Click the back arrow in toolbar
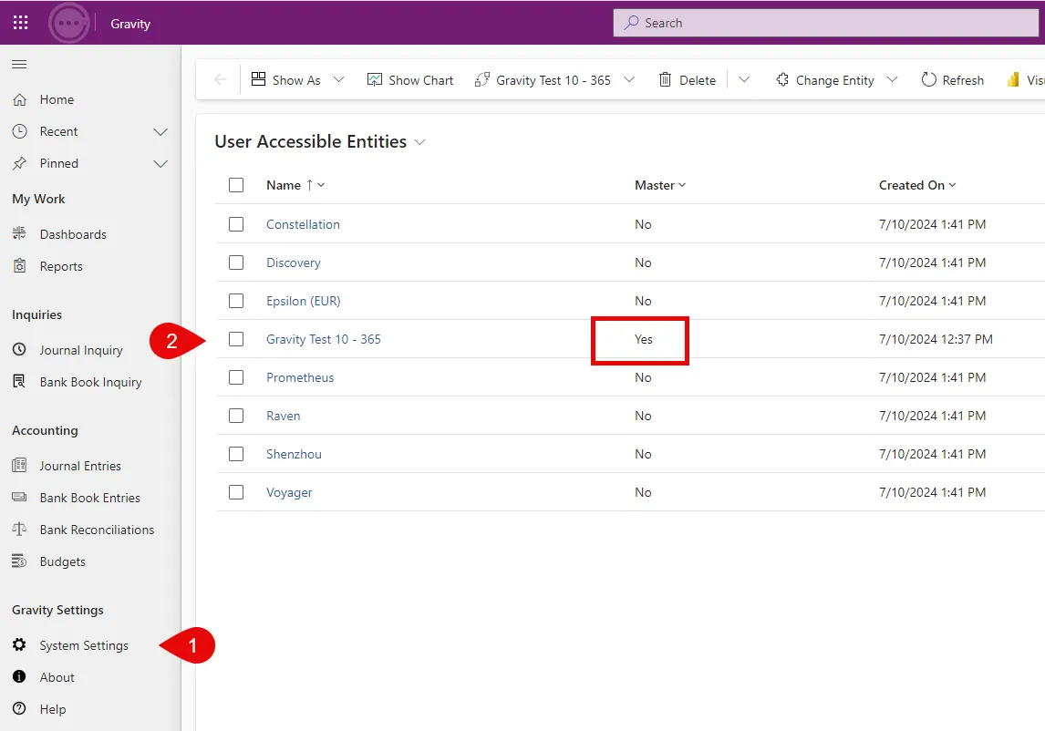 [221, 80]
